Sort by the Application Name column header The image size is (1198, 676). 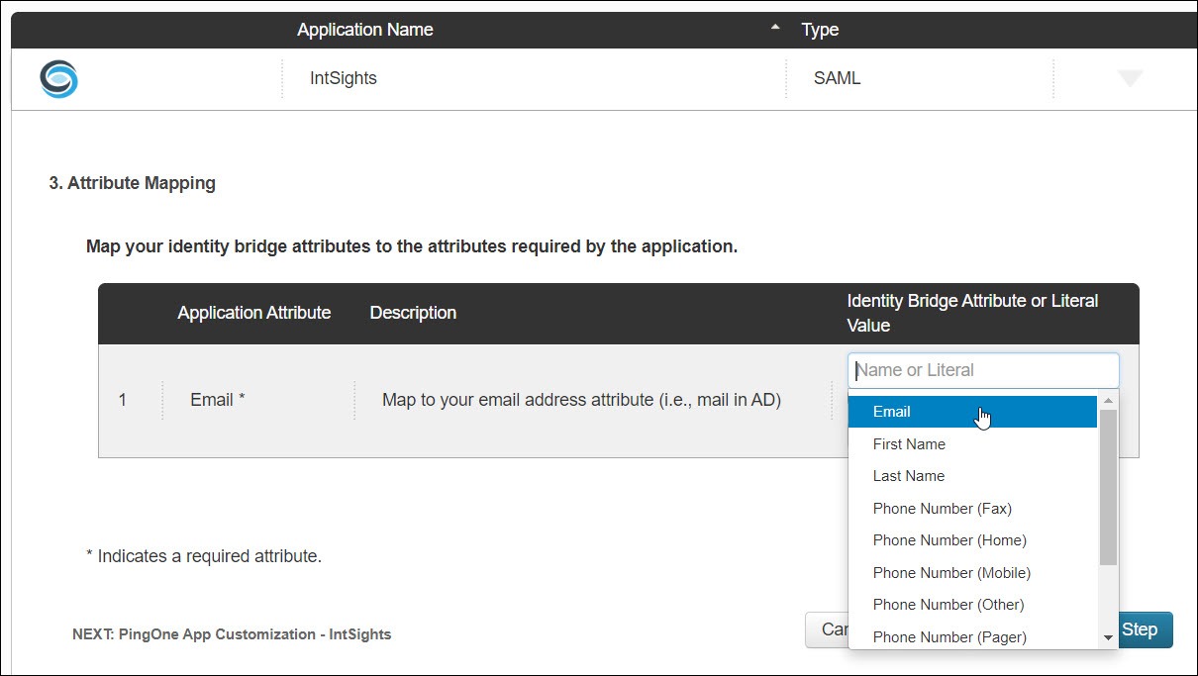tap(364, 30)
